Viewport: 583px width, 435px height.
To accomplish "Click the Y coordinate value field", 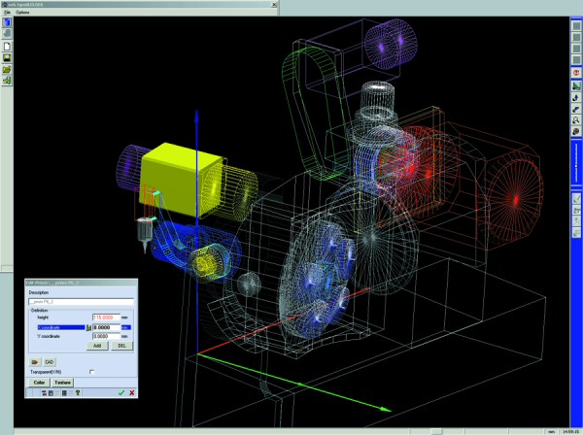I will click(x=106, y=336).
